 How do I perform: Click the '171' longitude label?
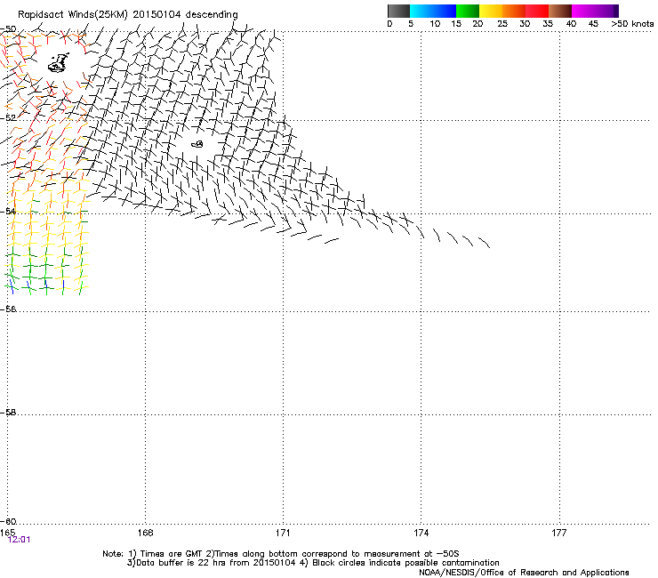[283, 533]
